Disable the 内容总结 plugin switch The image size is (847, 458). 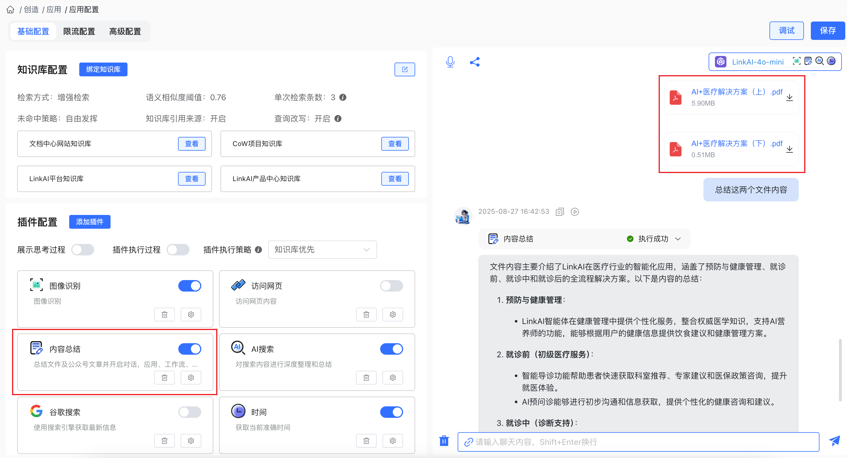pos(190,349)
